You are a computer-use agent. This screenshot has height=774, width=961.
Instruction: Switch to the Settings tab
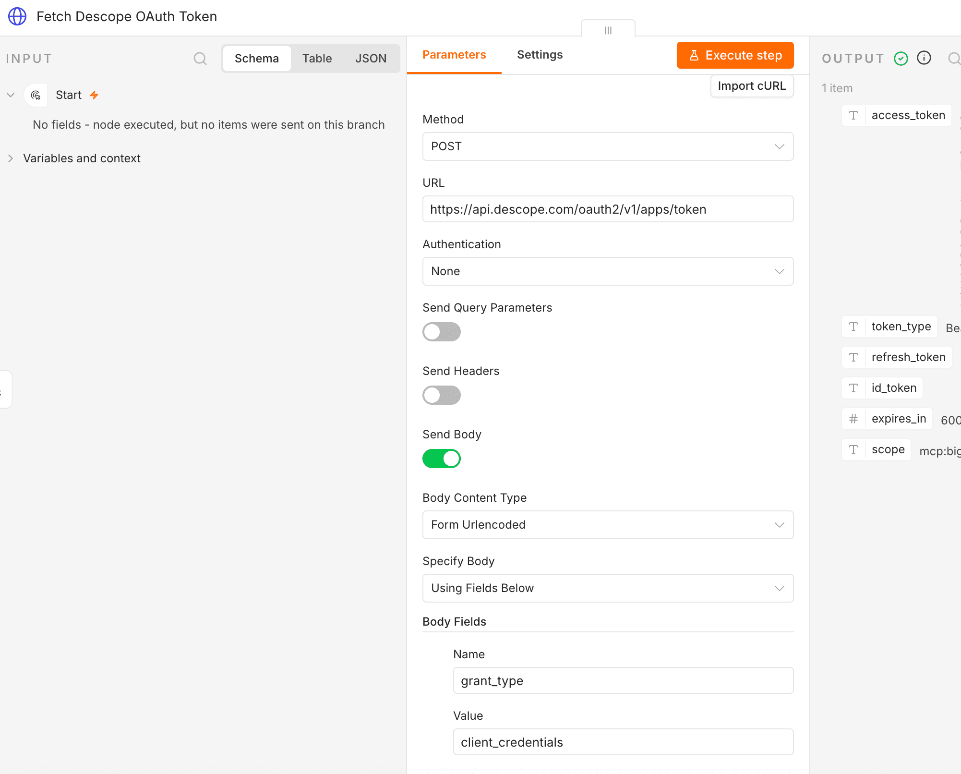tap(540, 55)
